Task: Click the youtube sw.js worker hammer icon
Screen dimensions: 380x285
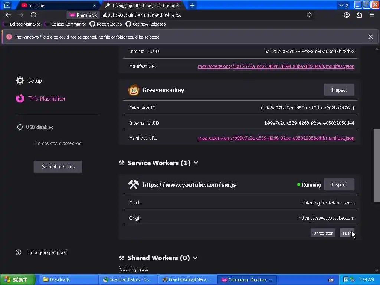Action: 133,185
